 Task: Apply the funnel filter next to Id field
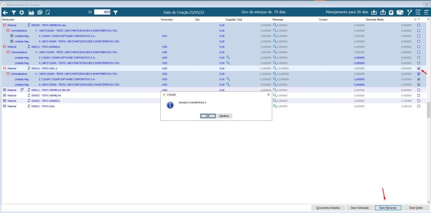click(x=116, y=12)
